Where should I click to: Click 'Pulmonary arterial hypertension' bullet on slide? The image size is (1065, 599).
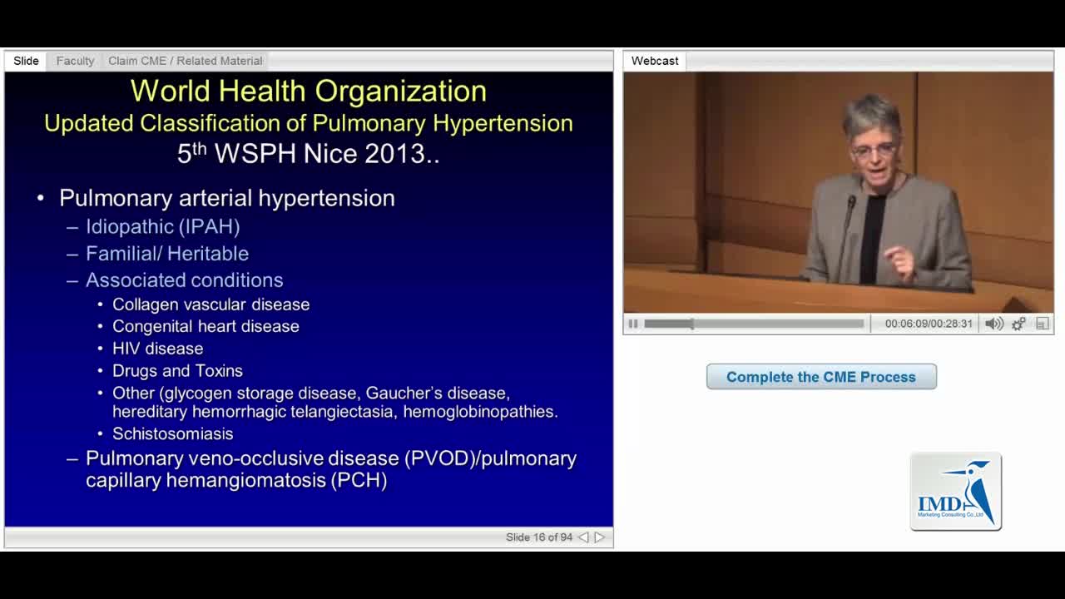226,198
